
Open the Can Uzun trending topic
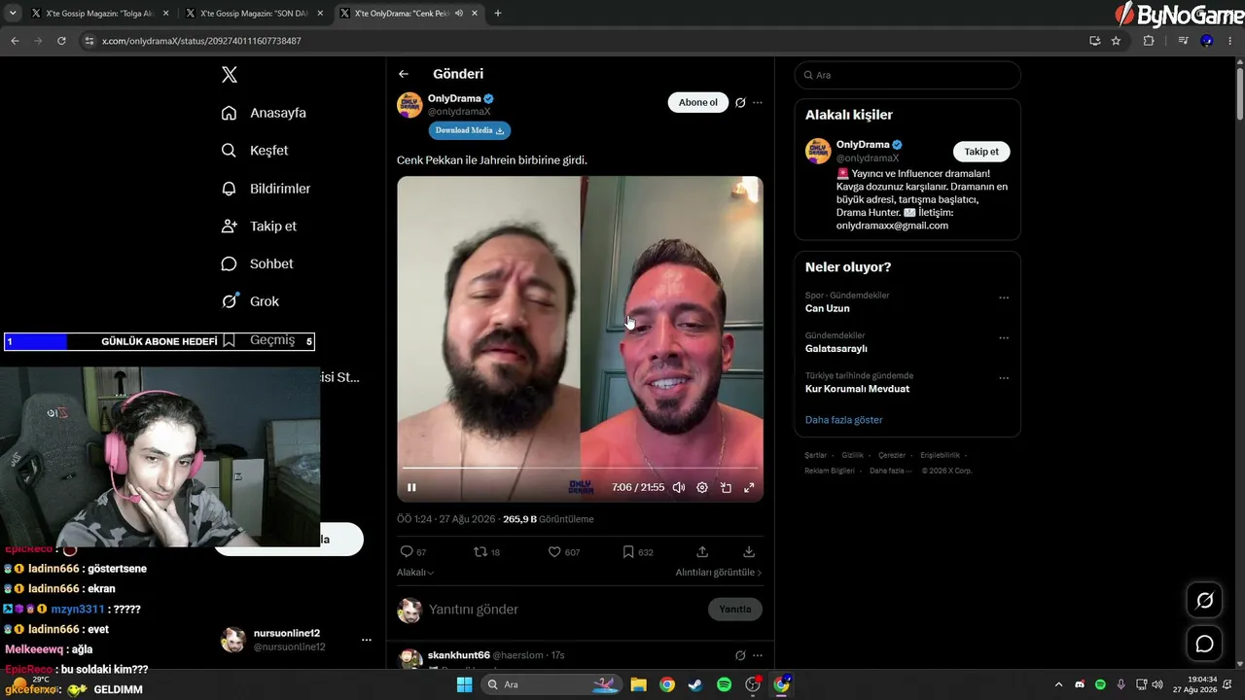pyautogui.click(x=828, y=308)
